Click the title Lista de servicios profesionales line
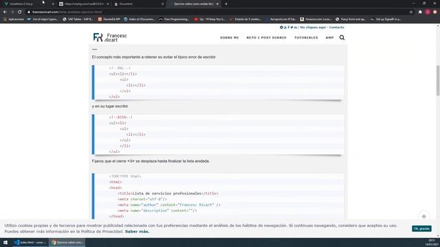This screenshot has height=247, width=440. [x=168, y=193]
